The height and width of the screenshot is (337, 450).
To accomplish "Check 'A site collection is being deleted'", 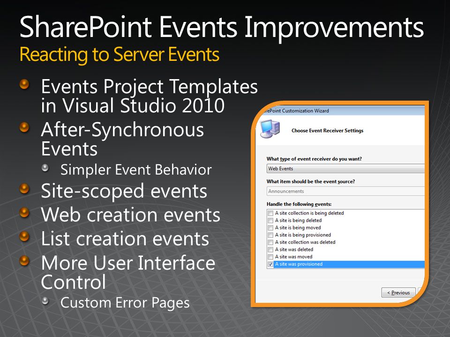I will (x=270, y=213).
